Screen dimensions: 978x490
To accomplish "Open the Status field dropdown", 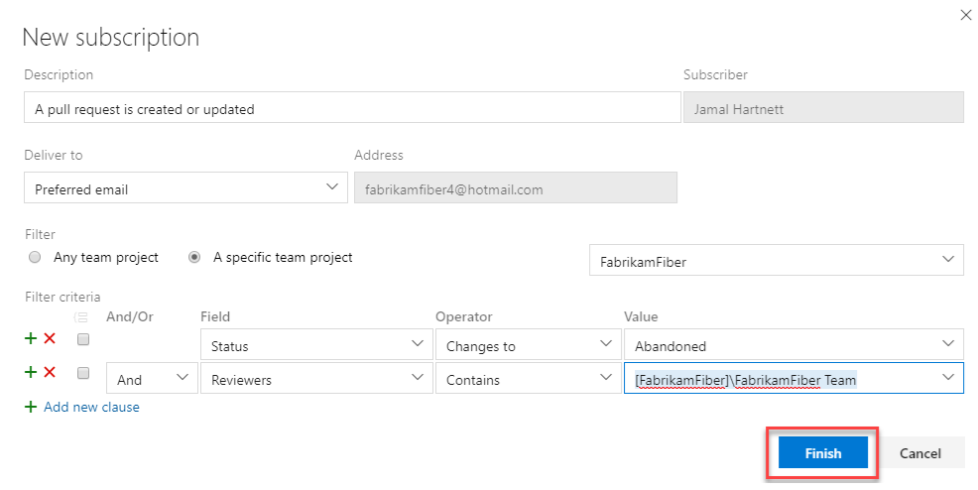I will (x=314, y=346).
